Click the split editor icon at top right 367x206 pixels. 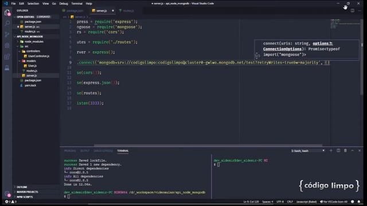pyautogui.click(x=353, y=10)
